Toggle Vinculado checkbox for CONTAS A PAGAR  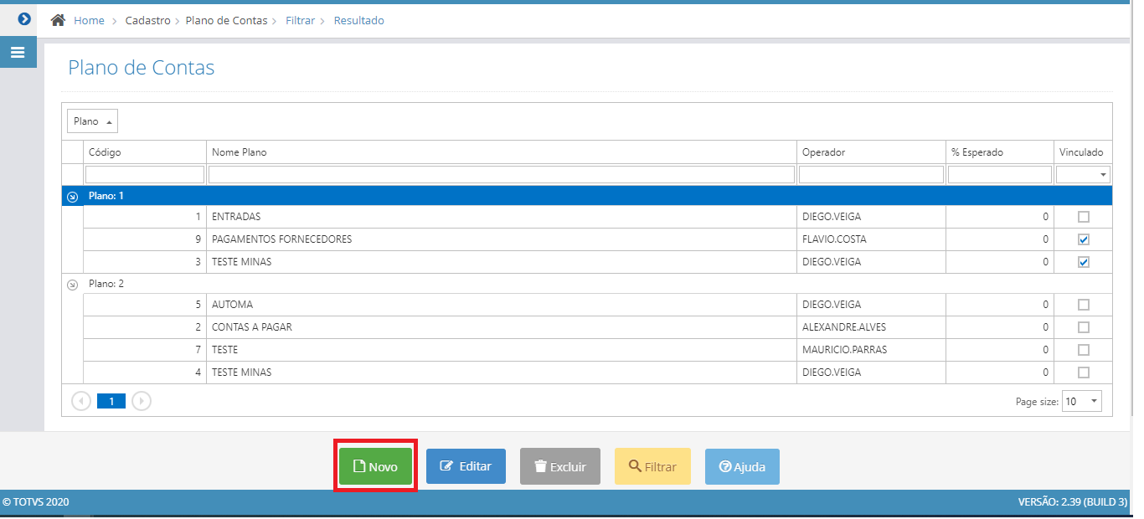pos(1084,327)
